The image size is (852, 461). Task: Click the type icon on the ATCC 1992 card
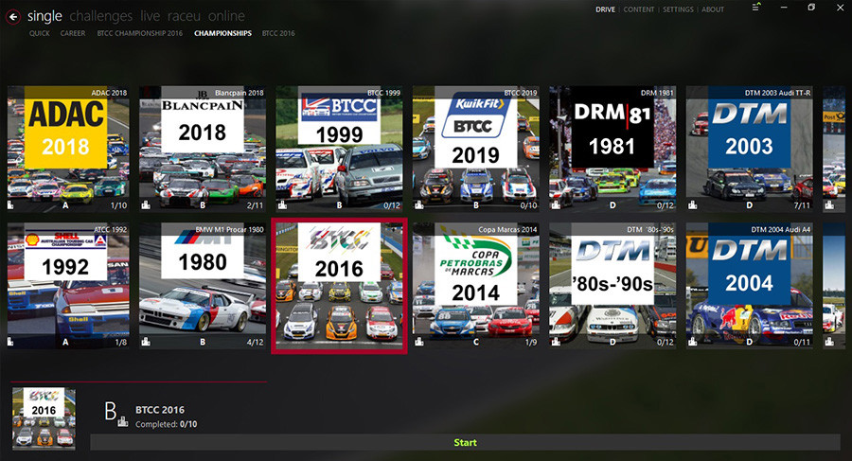point(10,342)
